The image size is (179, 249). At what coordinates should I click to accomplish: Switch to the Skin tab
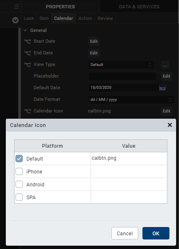coord(44,18)
